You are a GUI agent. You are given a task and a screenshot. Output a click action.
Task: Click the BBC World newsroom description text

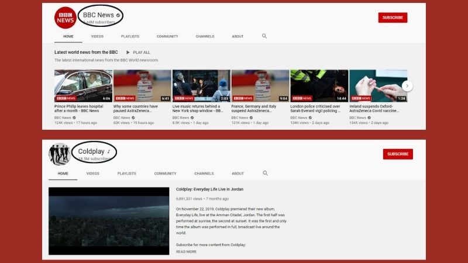click(106, 60)
